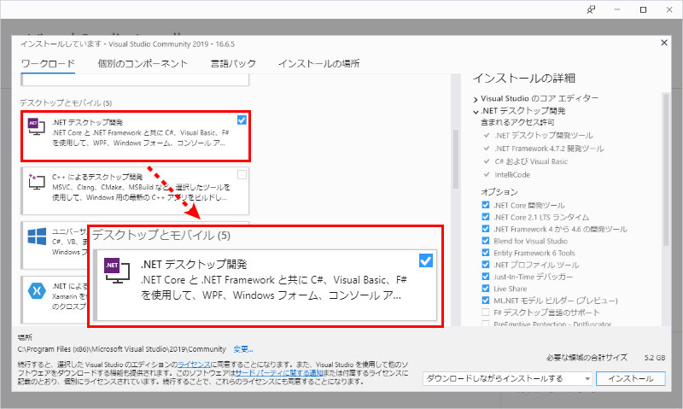Click the 変更... location link
This screenshot has width=683, height=409.
tap(243, 349)
